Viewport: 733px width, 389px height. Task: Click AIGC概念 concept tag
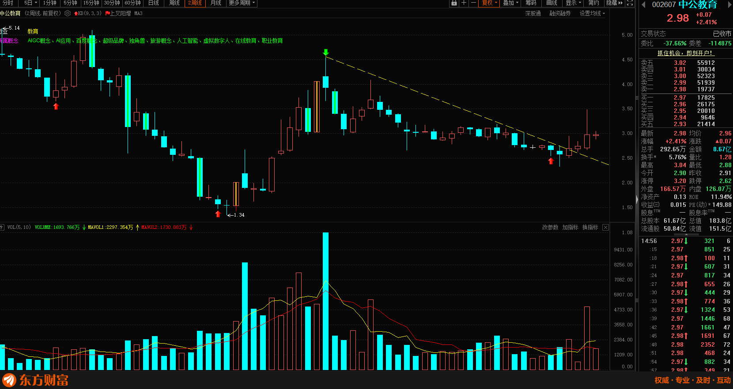[39, 41]
